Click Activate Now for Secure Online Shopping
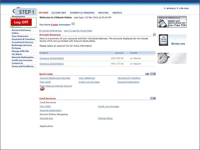The image size is (200, 150). [x=46, y=118]
